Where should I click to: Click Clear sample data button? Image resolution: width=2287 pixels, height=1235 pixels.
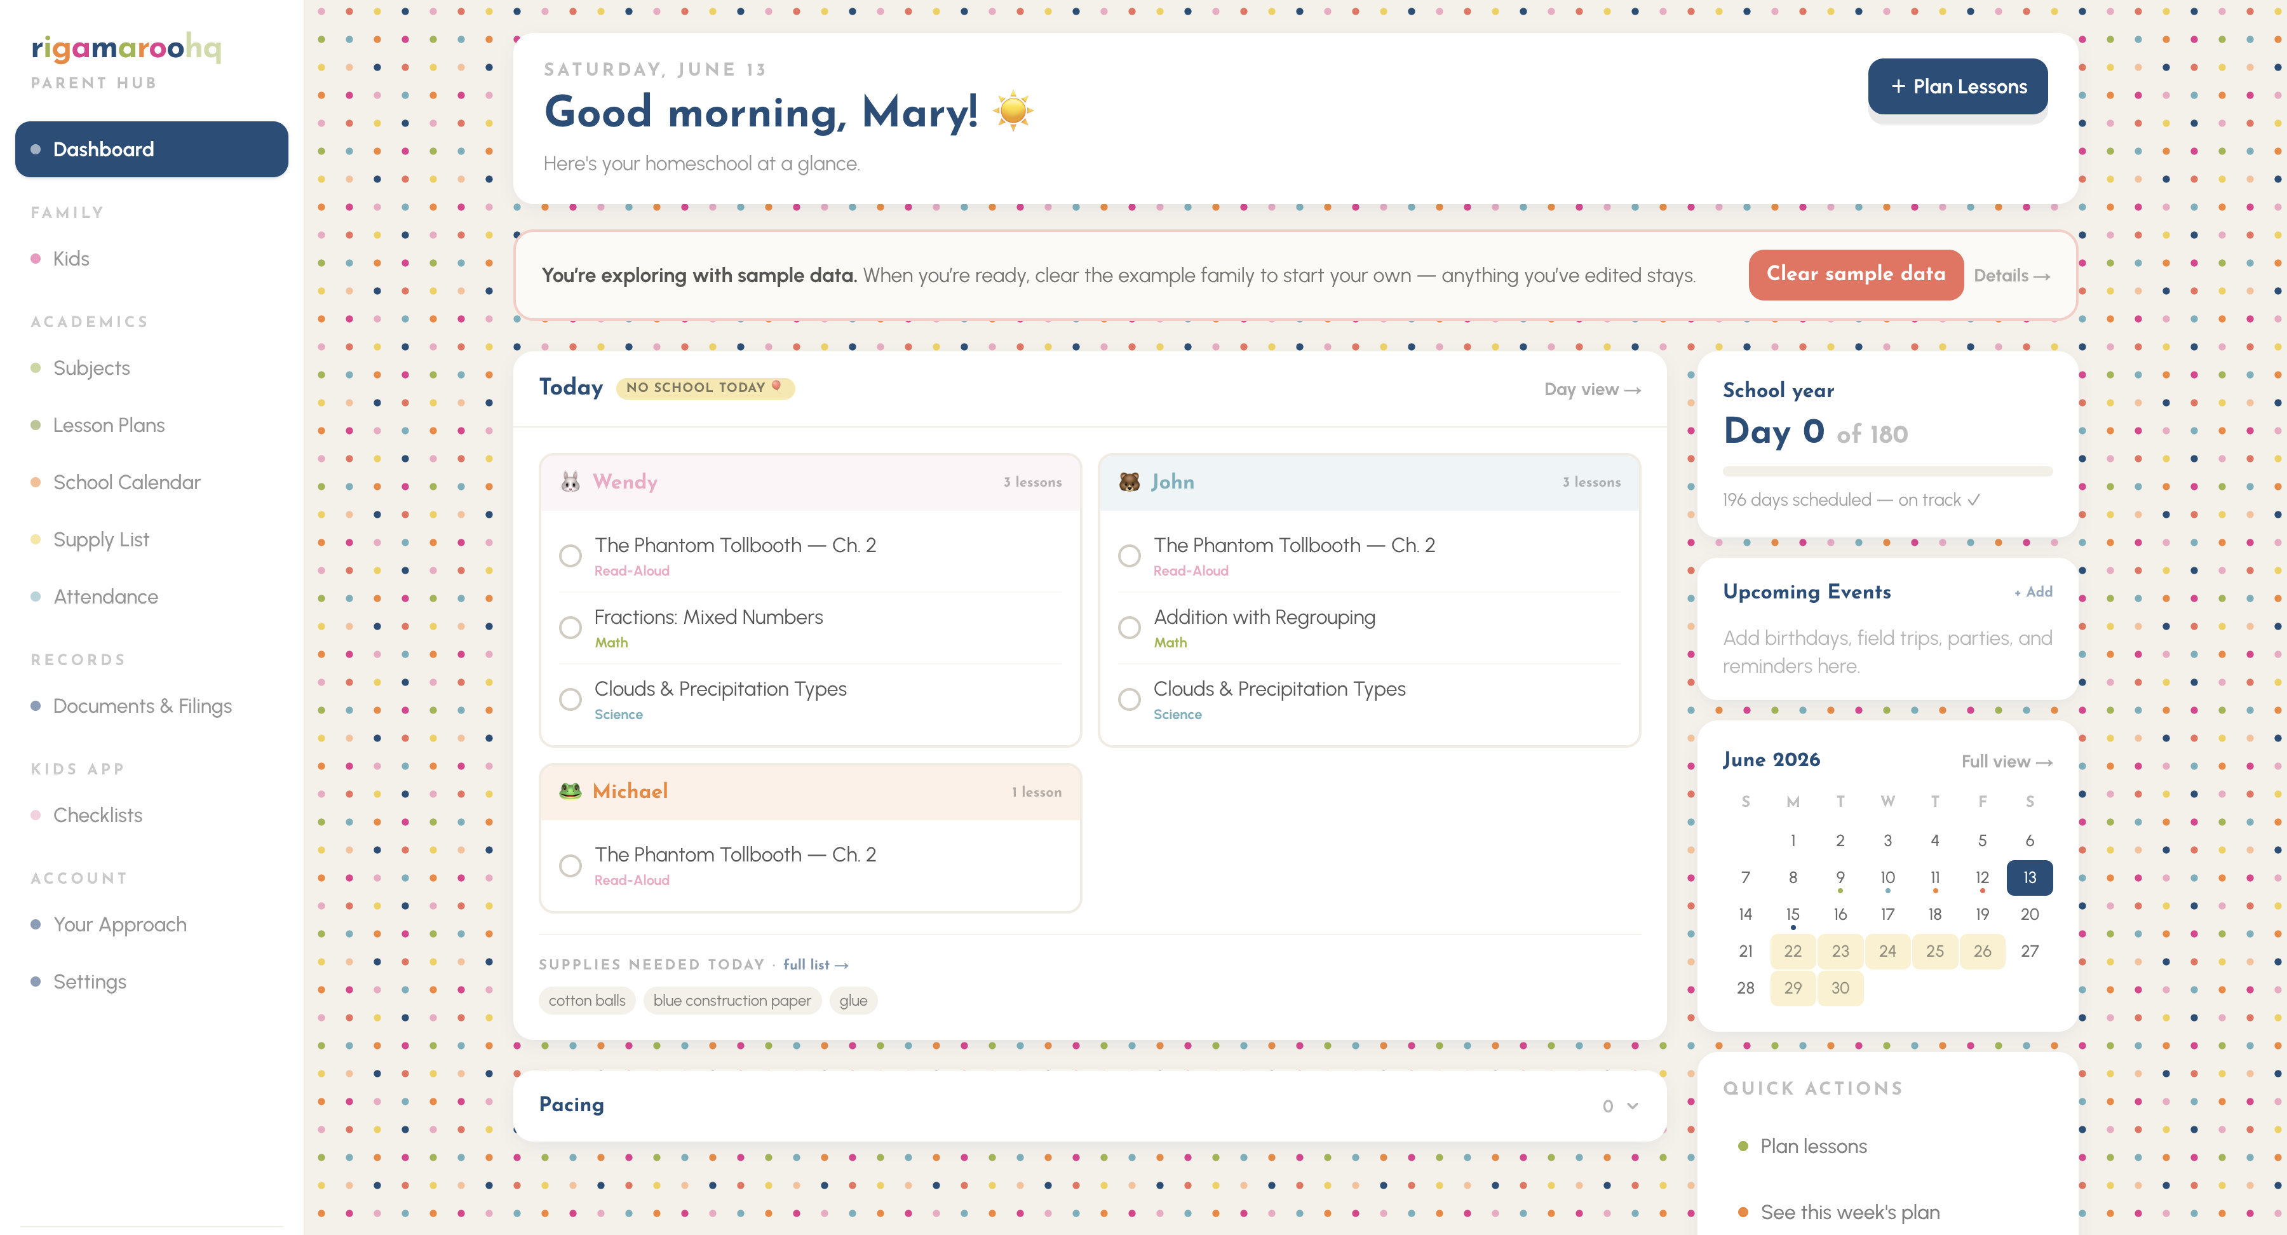pyautogui.click(x=1856, y=274)
